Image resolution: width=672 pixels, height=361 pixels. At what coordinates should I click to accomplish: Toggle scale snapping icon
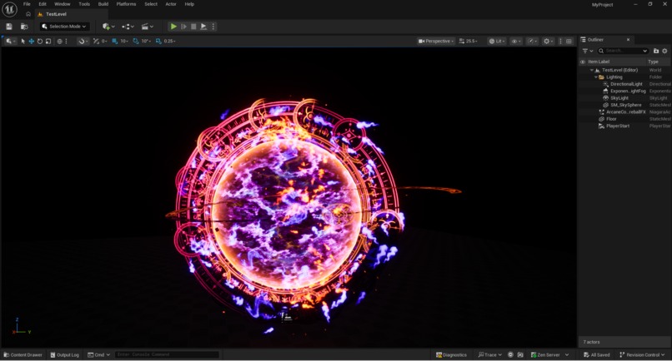pyautogui.click(x=158, y=41)
